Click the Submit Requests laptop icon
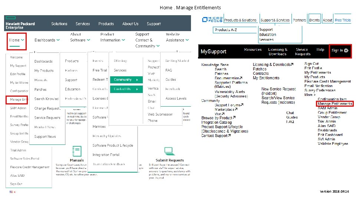Image resolution: width=356 pixels, height=200 pixels. [169, 151]
